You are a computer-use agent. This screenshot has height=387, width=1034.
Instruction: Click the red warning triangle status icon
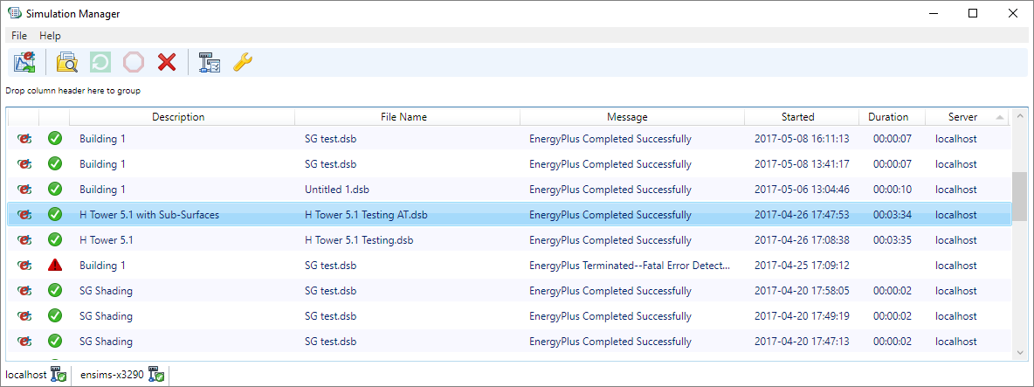point(55,266)
